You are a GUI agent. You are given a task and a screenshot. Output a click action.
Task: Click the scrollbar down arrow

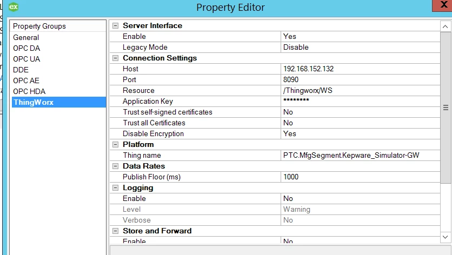click(x=445, y=237)
